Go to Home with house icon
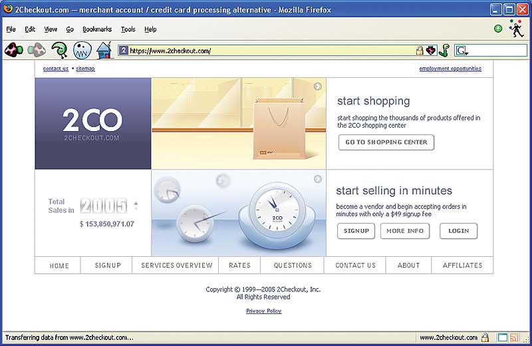532x346 pixels. pyautogui.click(x=104, y=51)
